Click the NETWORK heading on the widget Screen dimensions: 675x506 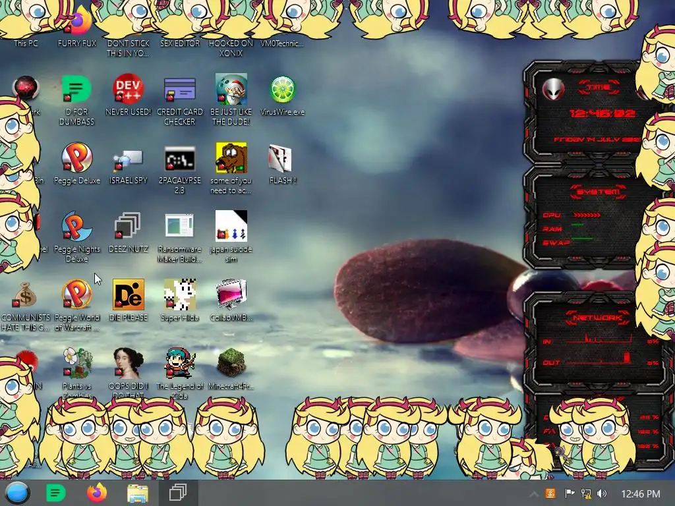coord(598,318)
